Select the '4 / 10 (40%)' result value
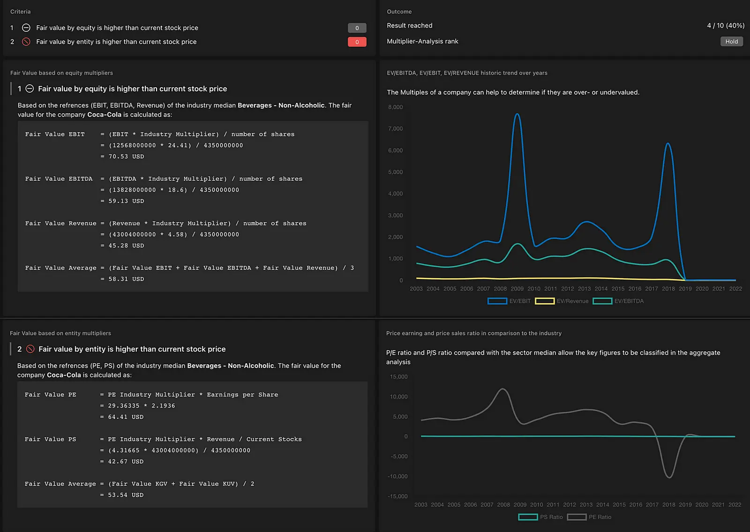Viewport: 750px width, 532px height. tap(726, 26)
